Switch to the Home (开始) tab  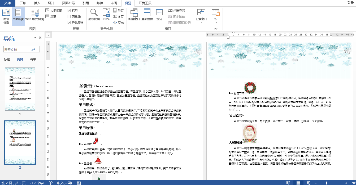tap(23, 3)
